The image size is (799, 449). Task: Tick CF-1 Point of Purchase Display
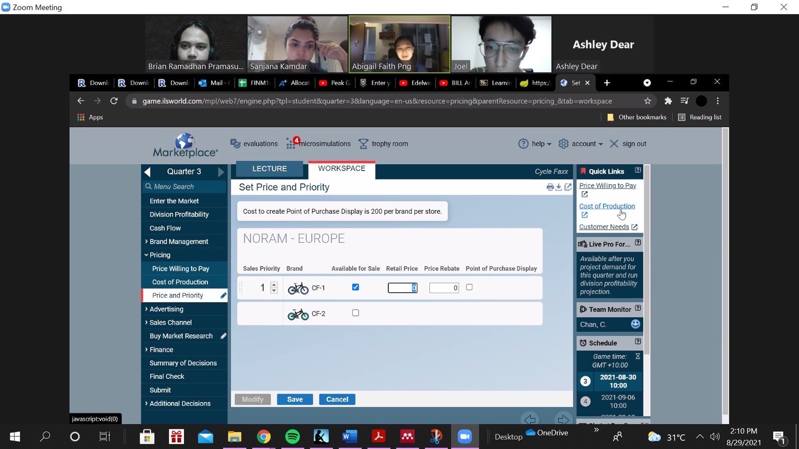pos(469,287)
